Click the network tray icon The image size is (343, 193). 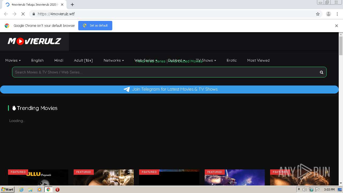(x=311, y=190)
